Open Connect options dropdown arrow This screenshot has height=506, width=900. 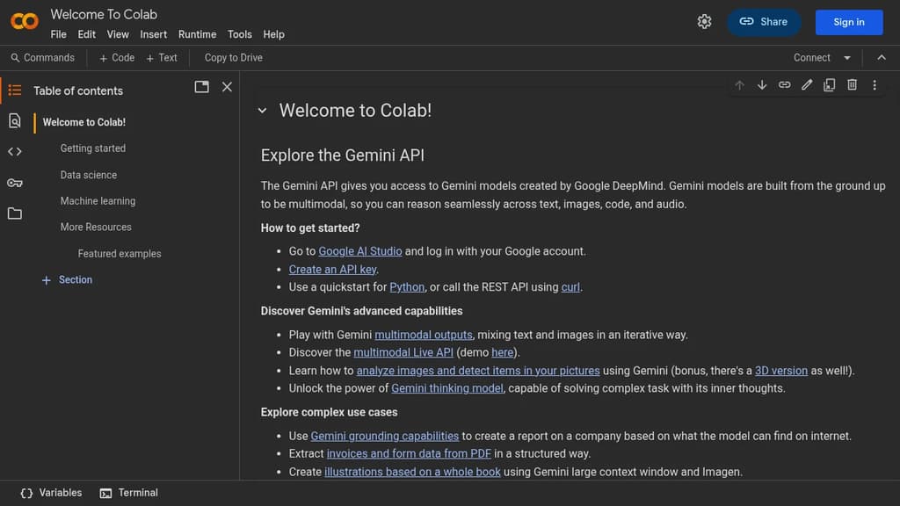(x=847, y=58)
